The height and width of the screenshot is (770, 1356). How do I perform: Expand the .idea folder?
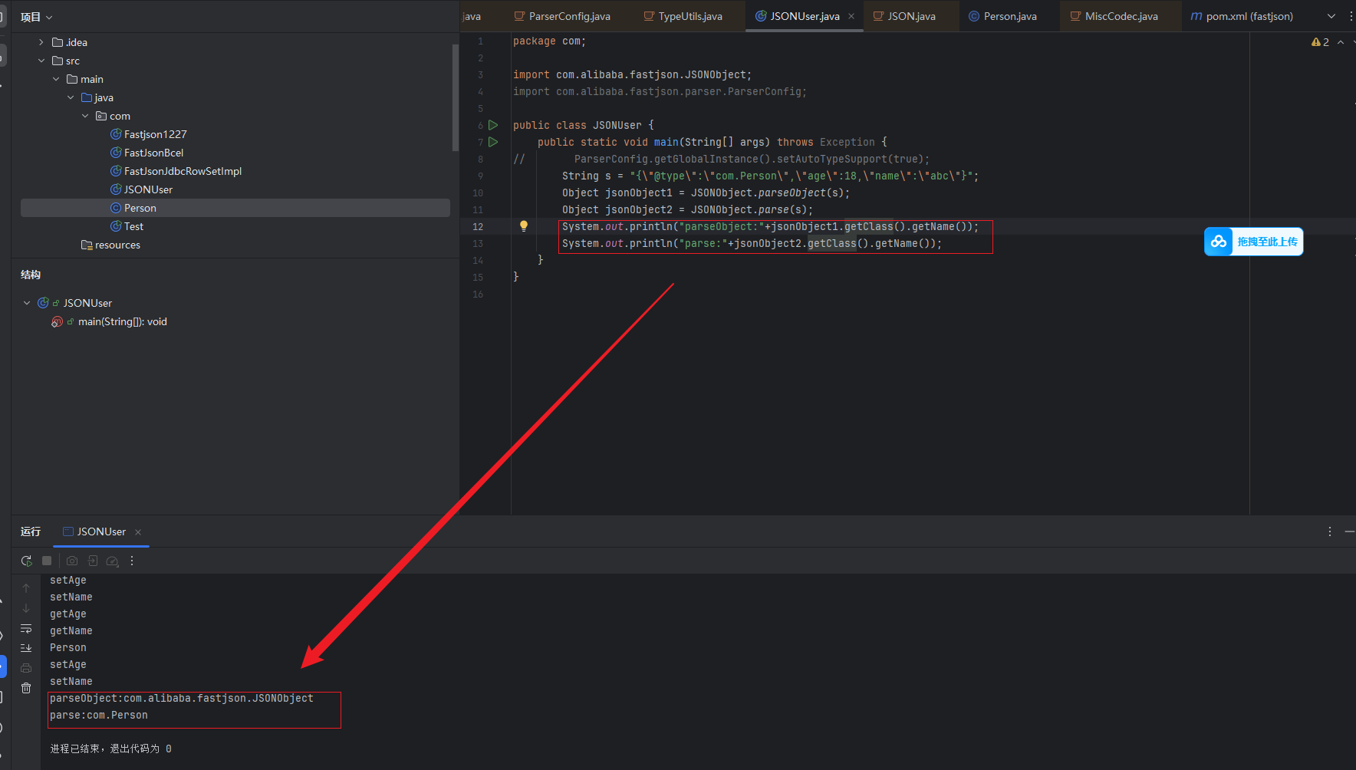[41, 42]
